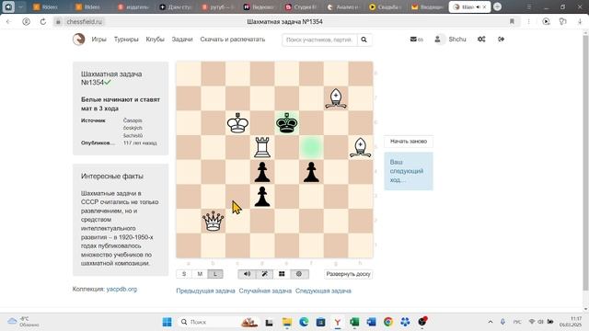Focus the Поиск участников search field

click(x=319, y=40)
